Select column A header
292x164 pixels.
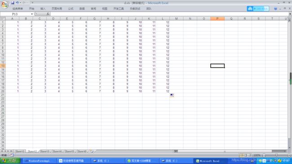click(12, 18)
